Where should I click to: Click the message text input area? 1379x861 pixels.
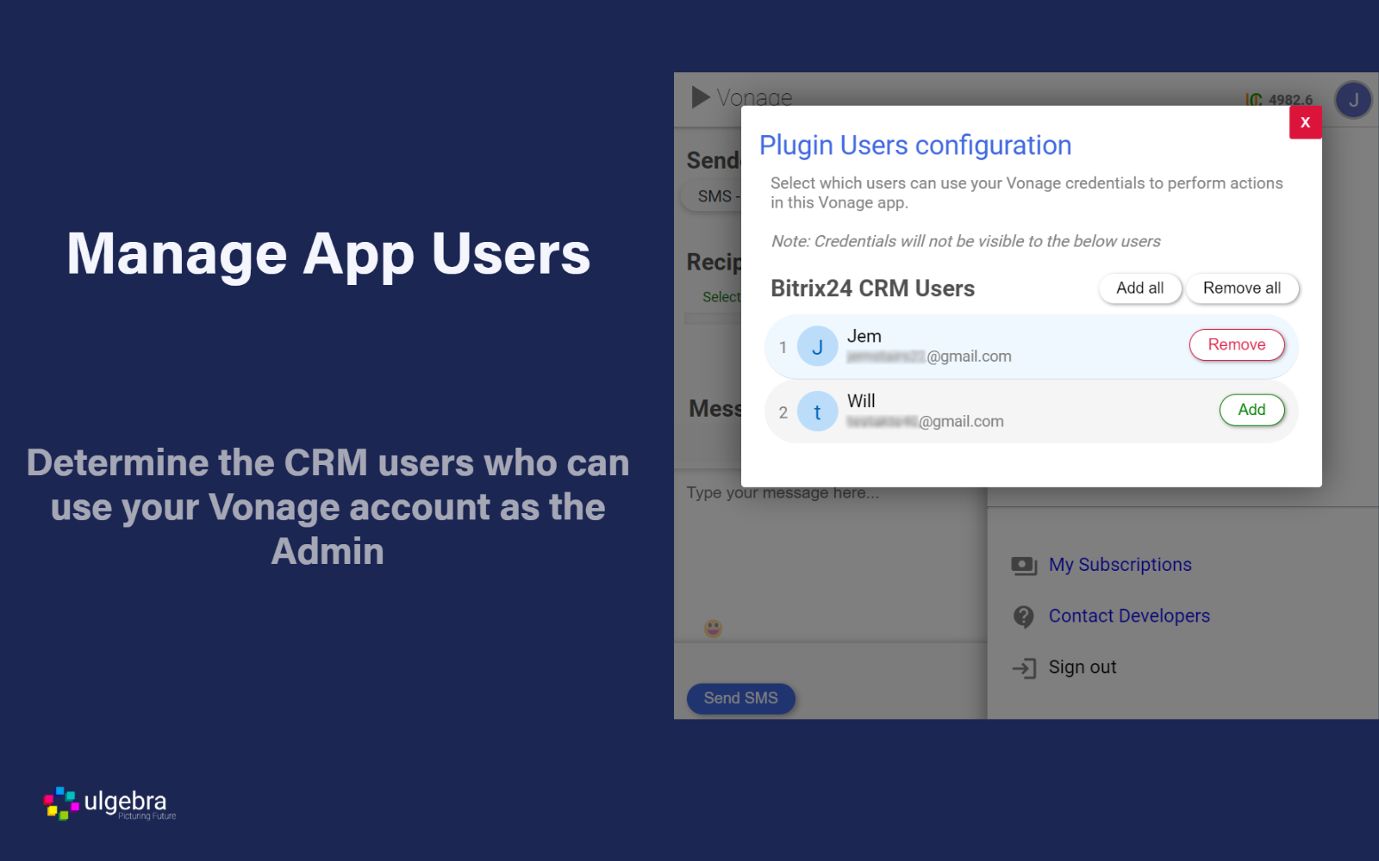pos(827,551)
